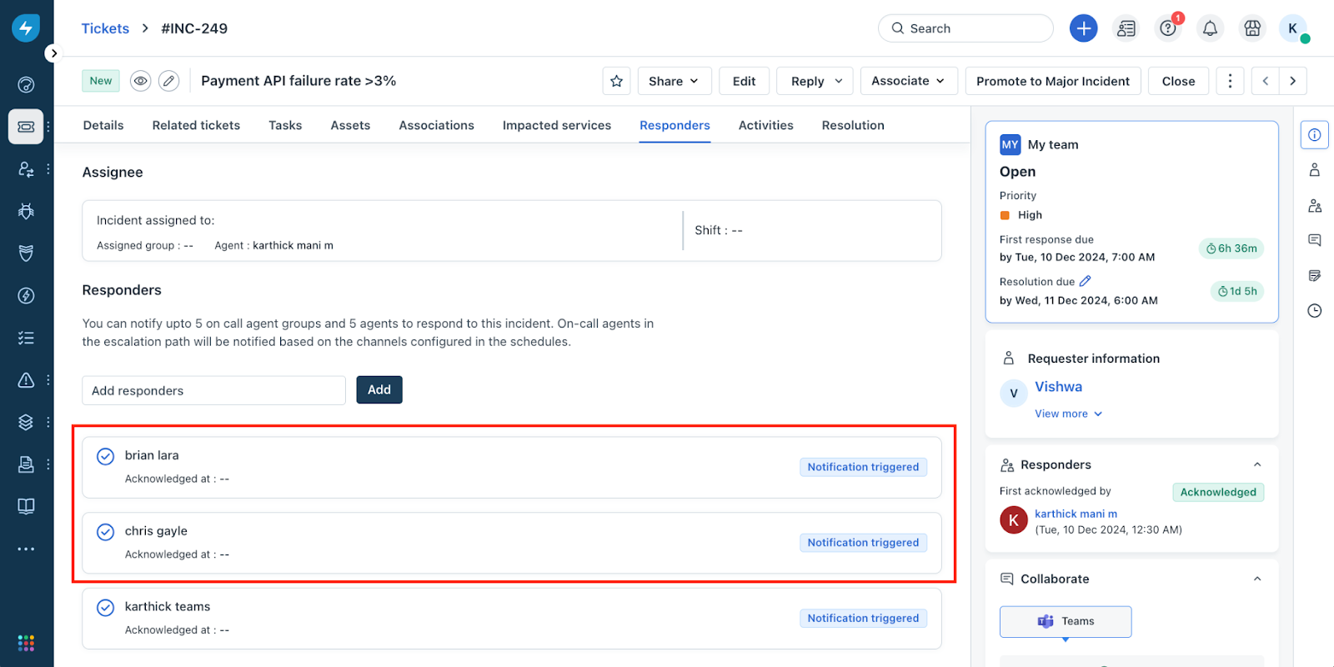
Task: Open the lightning-circle sidebar icon
Action: click(26, 295)
